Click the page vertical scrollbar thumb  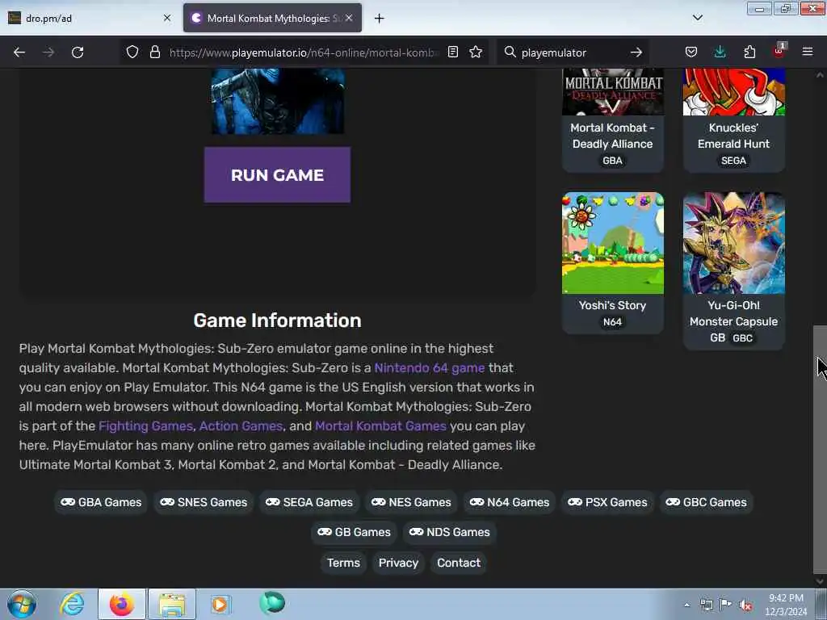[x=820, y=450]
